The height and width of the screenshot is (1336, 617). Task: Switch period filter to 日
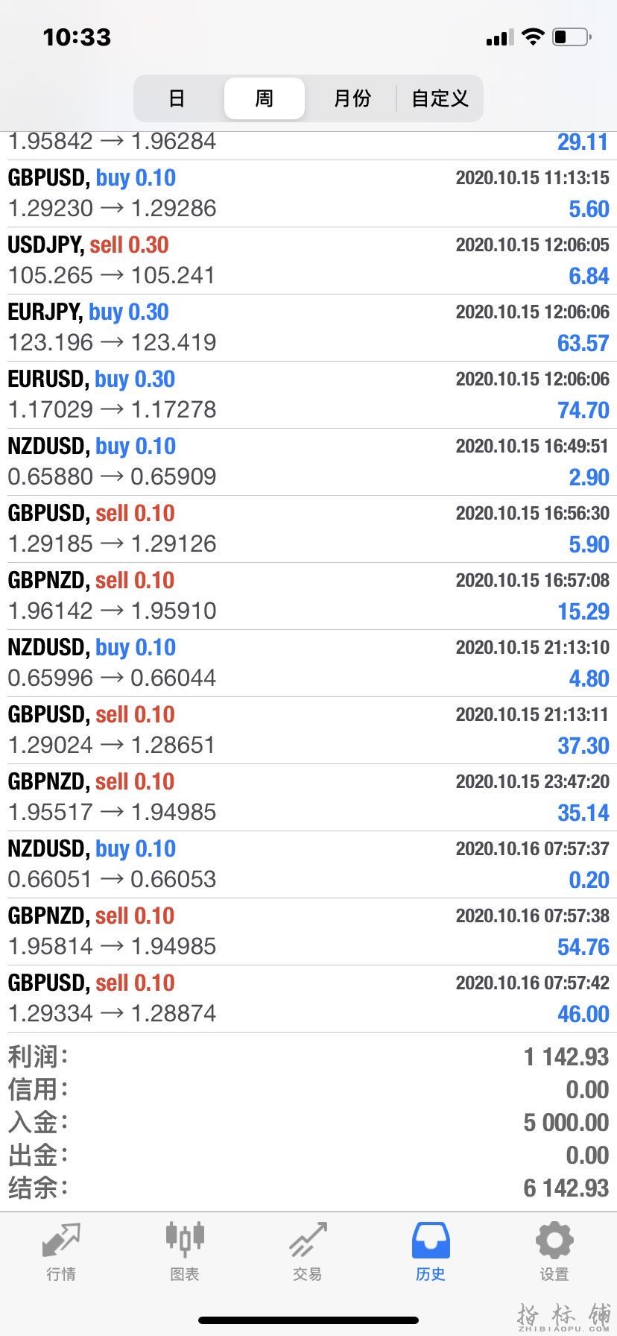coord(177,98)
